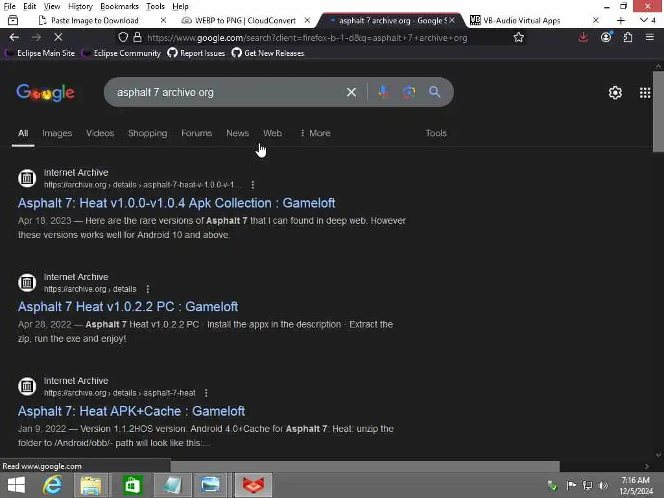664x498 pixels.
Task: Open Google quick settings gear
Action: click(x=615, y=93)
